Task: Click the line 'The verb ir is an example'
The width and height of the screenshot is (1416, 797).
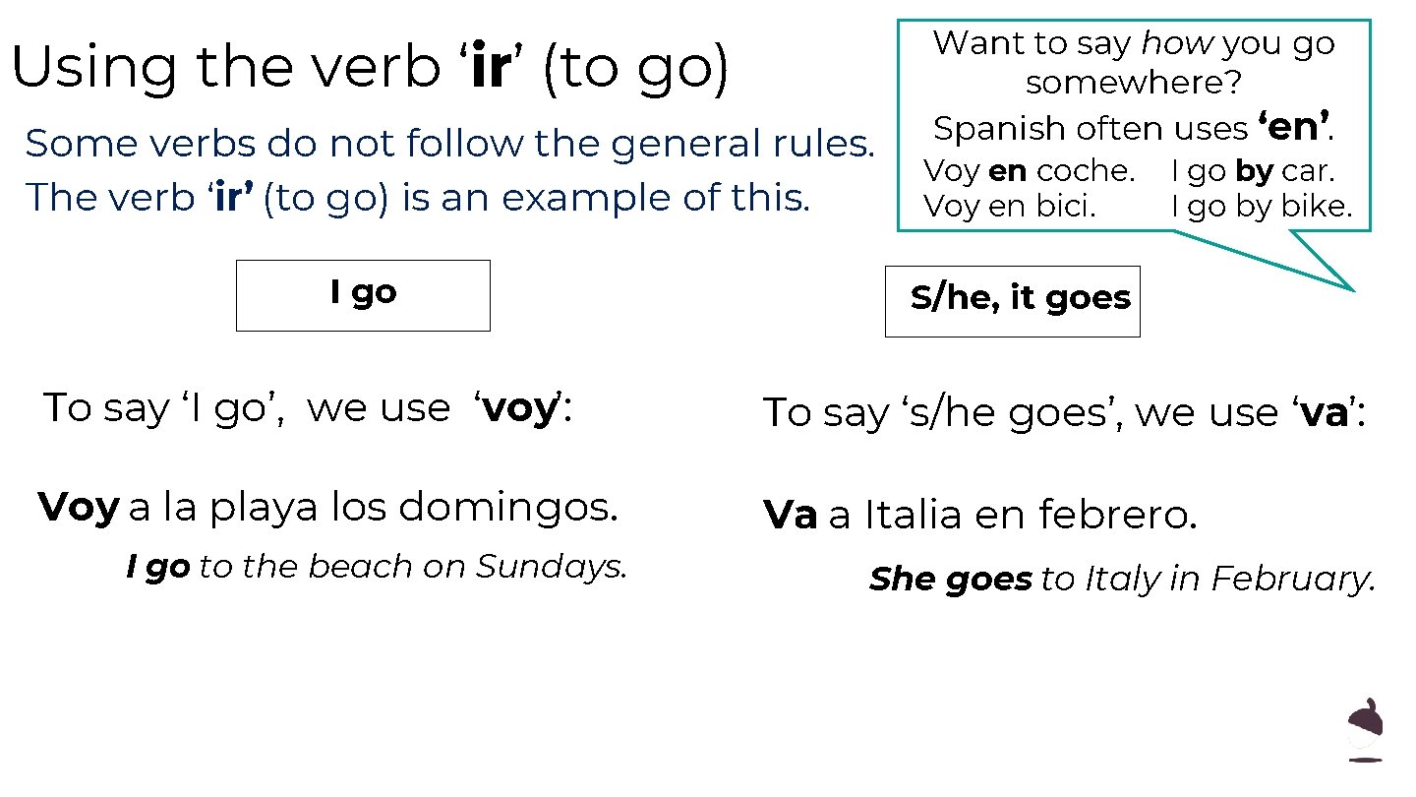Action: [x=418, y=197]
